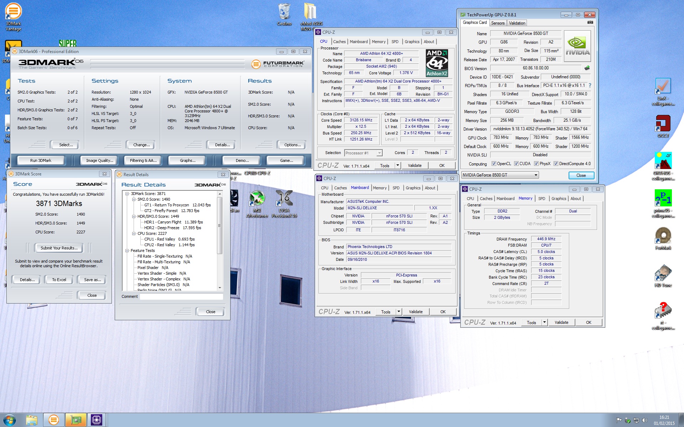Open the Caches tab in CPU-Z CPU window

pos(339,42)
